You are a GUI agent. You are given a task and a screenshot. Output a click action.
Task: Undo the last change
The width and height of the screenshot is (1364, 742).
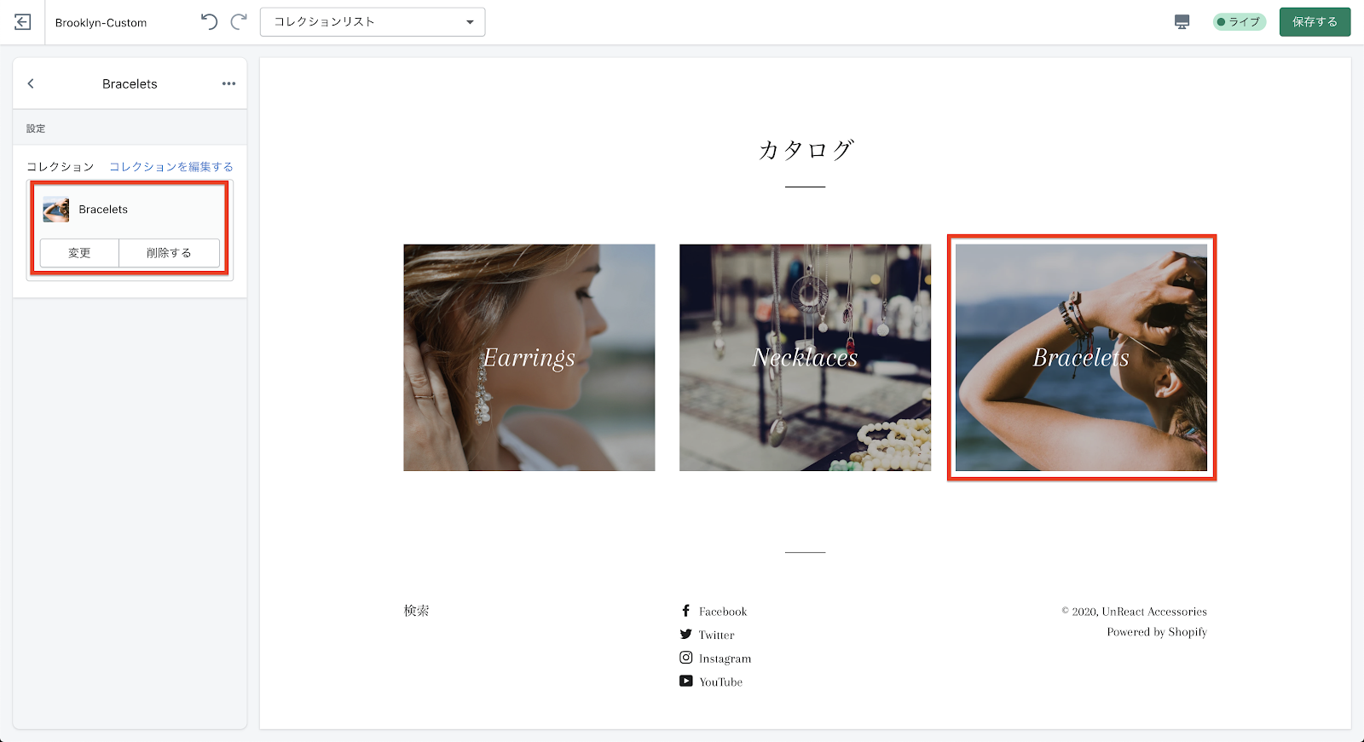coord(209,22)
